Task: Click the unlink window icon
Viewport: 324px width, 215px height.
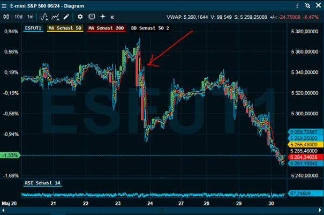Action: click(x=308, y=6)
